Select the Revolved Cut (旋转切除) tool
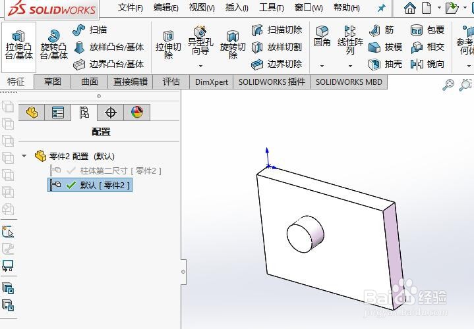474x329 pixels. [x=233, y=46]
